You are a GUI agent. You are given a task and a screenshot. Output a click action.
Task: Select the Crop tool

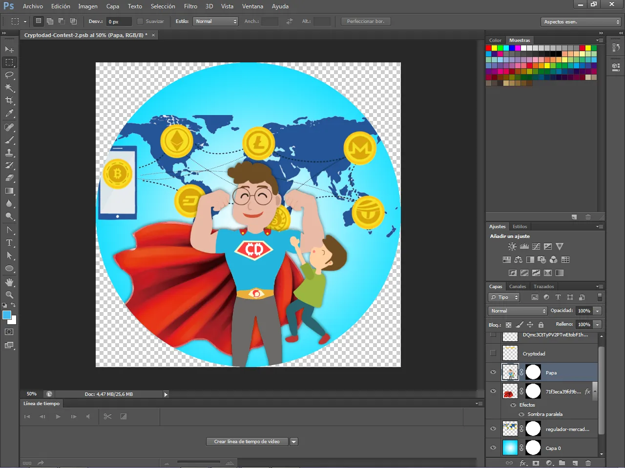coord(9,100)
